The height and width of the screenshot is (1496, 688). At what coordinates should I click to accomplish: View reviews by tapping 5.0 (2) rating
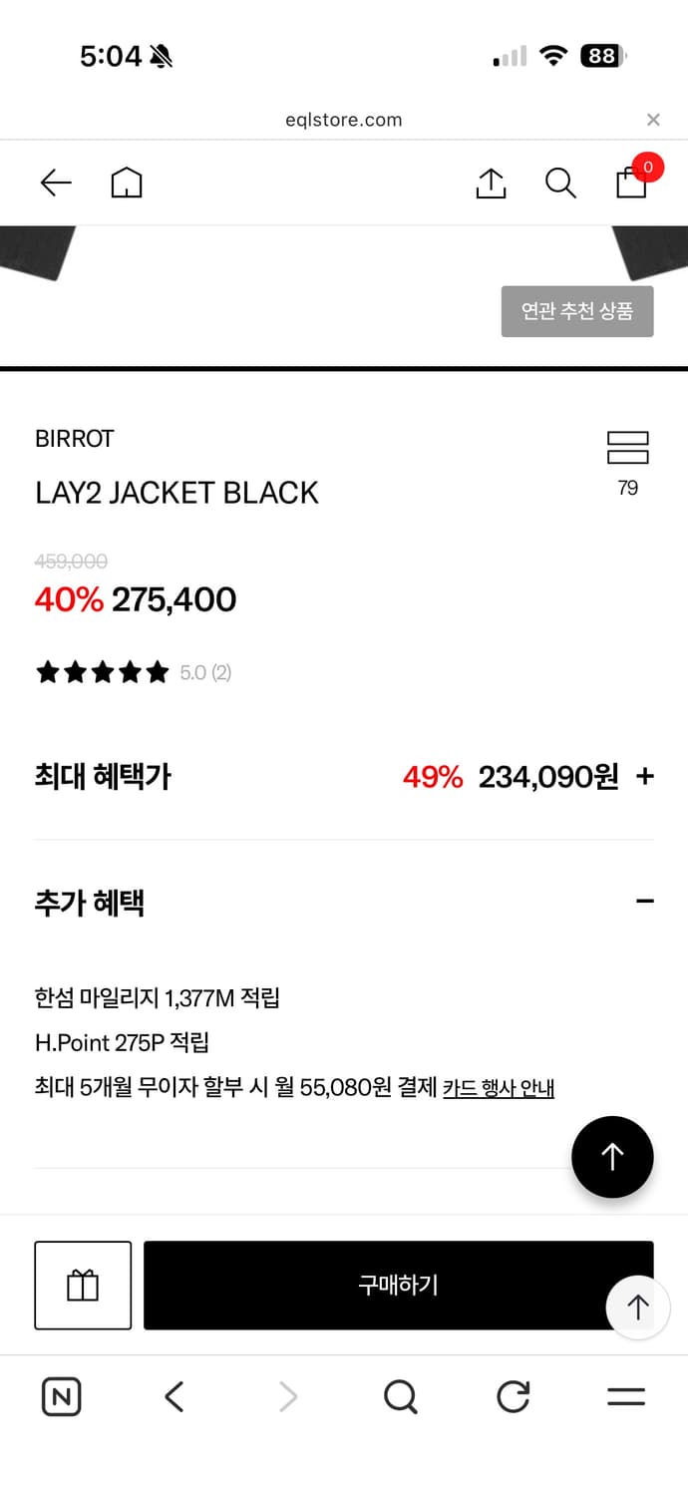tap(205, 672)
